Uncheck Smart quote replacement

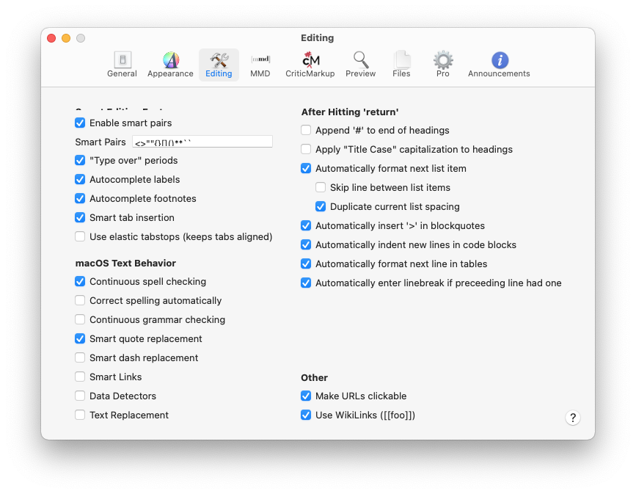click(80, 338)
